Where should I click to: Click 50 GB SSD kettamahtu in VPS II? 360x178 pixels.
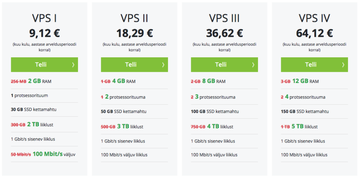click(x=124, y=112)
